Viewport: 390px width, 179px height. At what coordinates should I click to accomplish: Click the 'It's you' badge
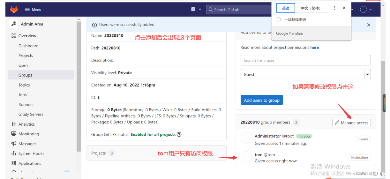(x=304, y=136)
